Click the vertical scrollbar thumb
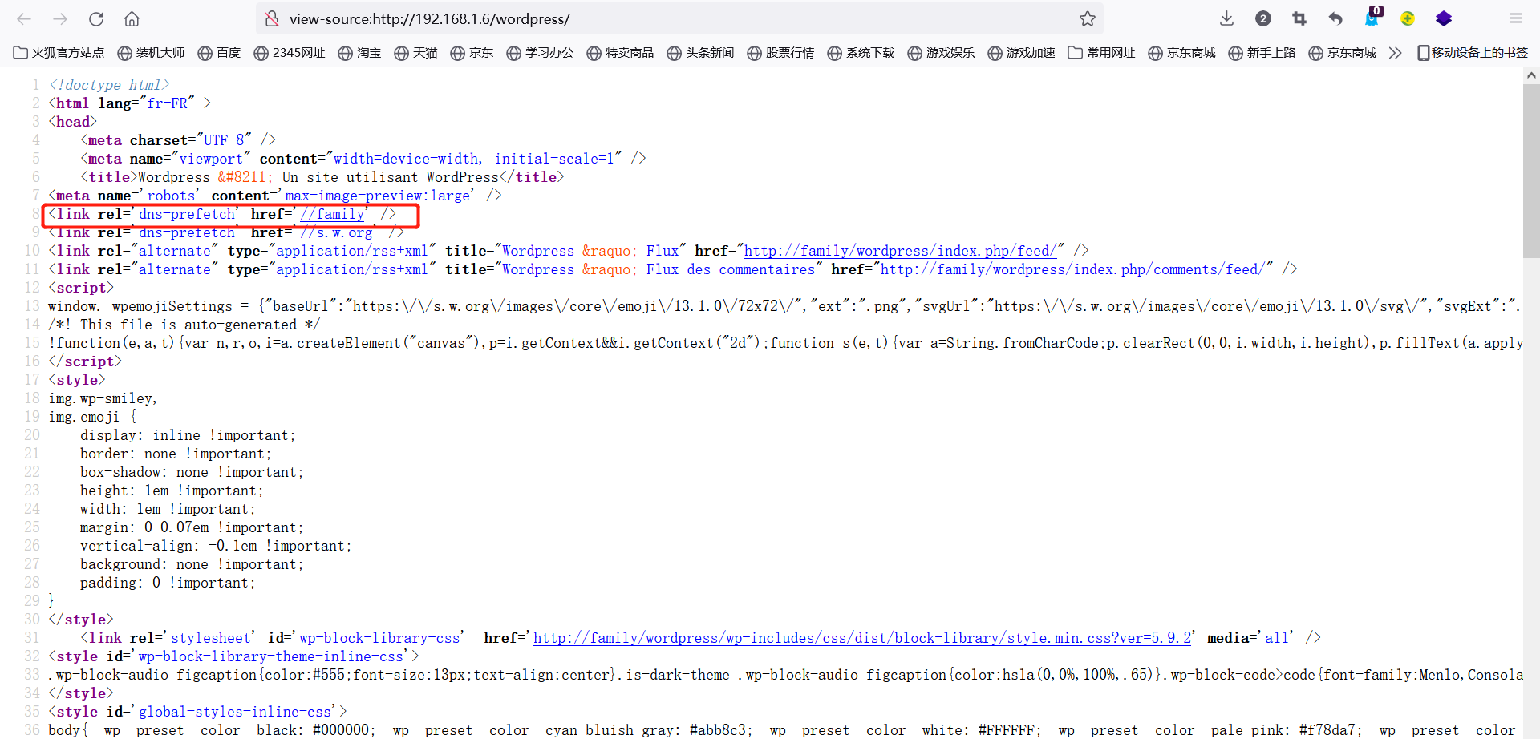This screenshot has width=1540, height=739. pos(1531,171)
